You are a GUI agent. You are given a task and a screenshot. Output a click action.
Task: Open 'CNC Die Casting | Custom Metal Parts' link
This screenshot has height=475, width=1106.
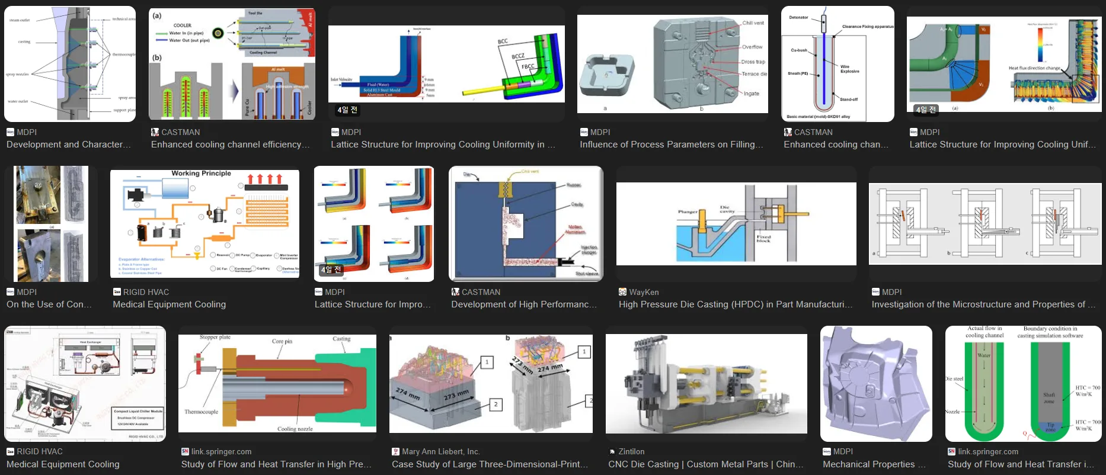point(705,464)
